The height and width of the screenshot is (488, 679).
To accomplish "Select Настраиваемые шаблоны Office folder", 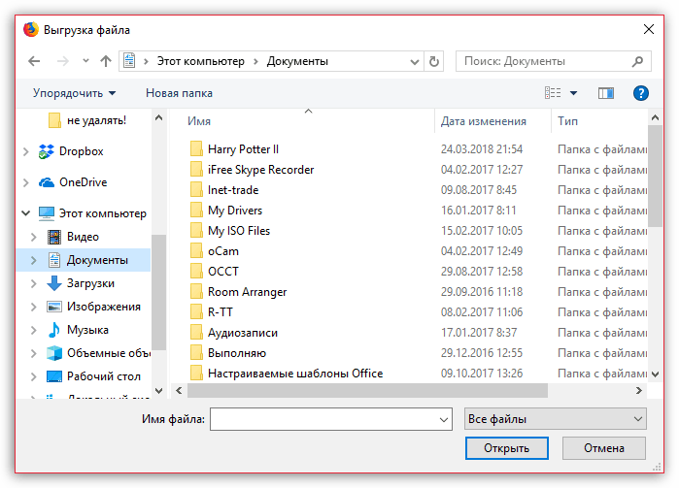I will pyautogui.click(x=287, y=373).
